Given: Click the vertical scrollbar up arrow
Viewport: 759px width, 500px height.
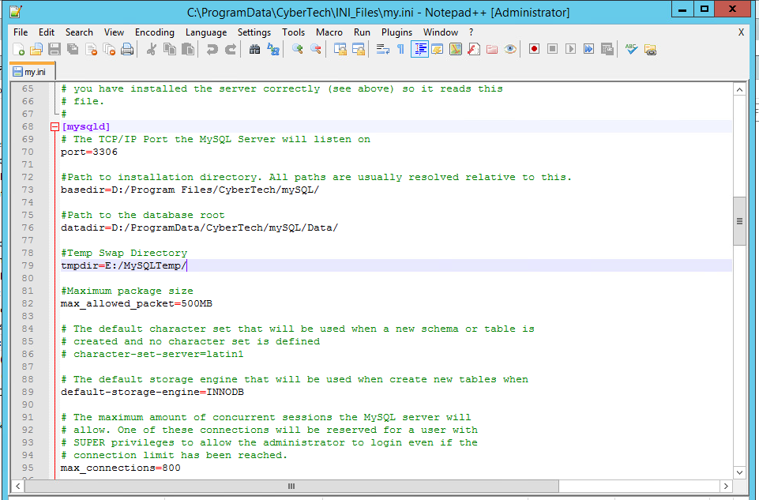Looking at the screenshot, I should pyautogui.click(x=739, y=89).
